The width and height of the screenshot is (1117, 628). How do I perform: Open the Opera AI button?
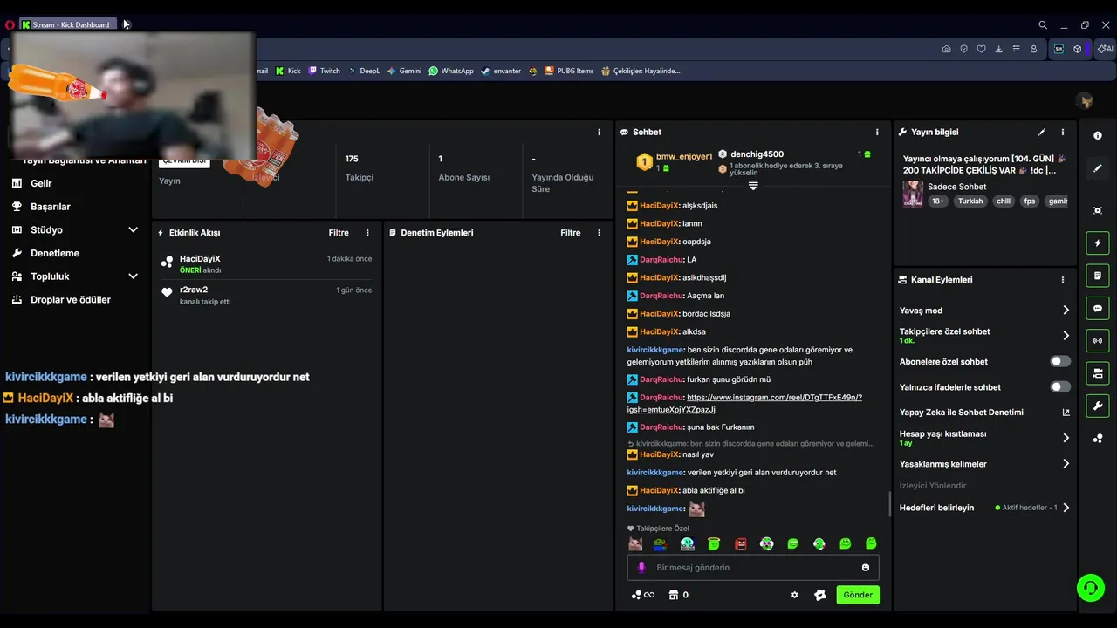[x=1103, y=49]
